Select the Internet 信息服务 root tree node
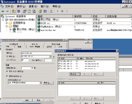Screen dimensions: 132x104 15,16
